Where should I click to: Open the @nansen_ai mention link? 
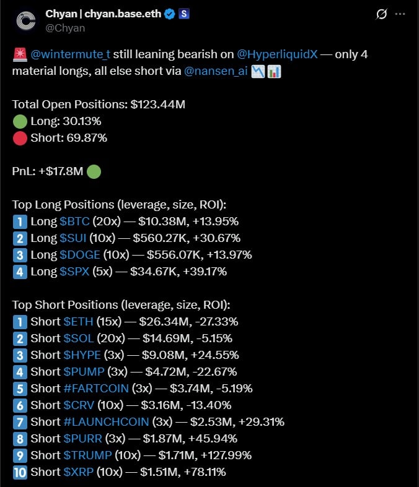[217, 71]
